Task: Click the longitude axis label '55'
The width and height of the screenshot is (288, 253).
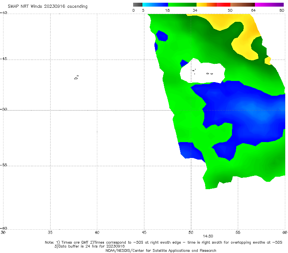Action: (238, 232)
